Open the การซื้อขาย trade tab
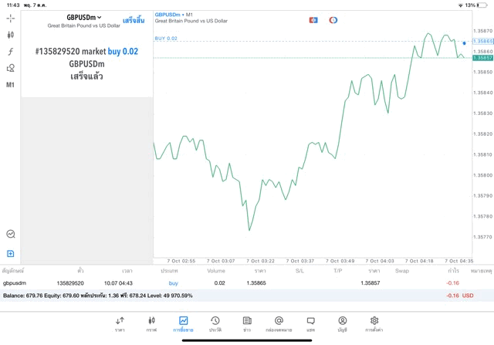Viewport: 494px width, 345px height. tap(183, 324)
